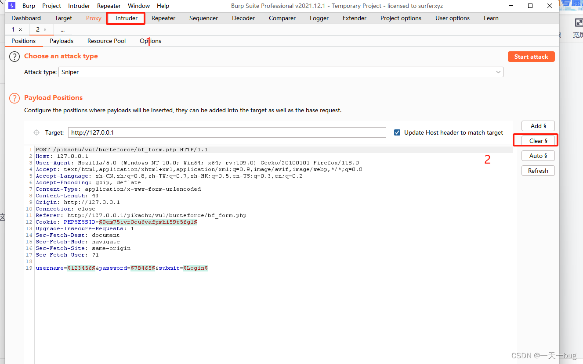Click the Auto § button
The image size is (583, 364).
point(538,156)
